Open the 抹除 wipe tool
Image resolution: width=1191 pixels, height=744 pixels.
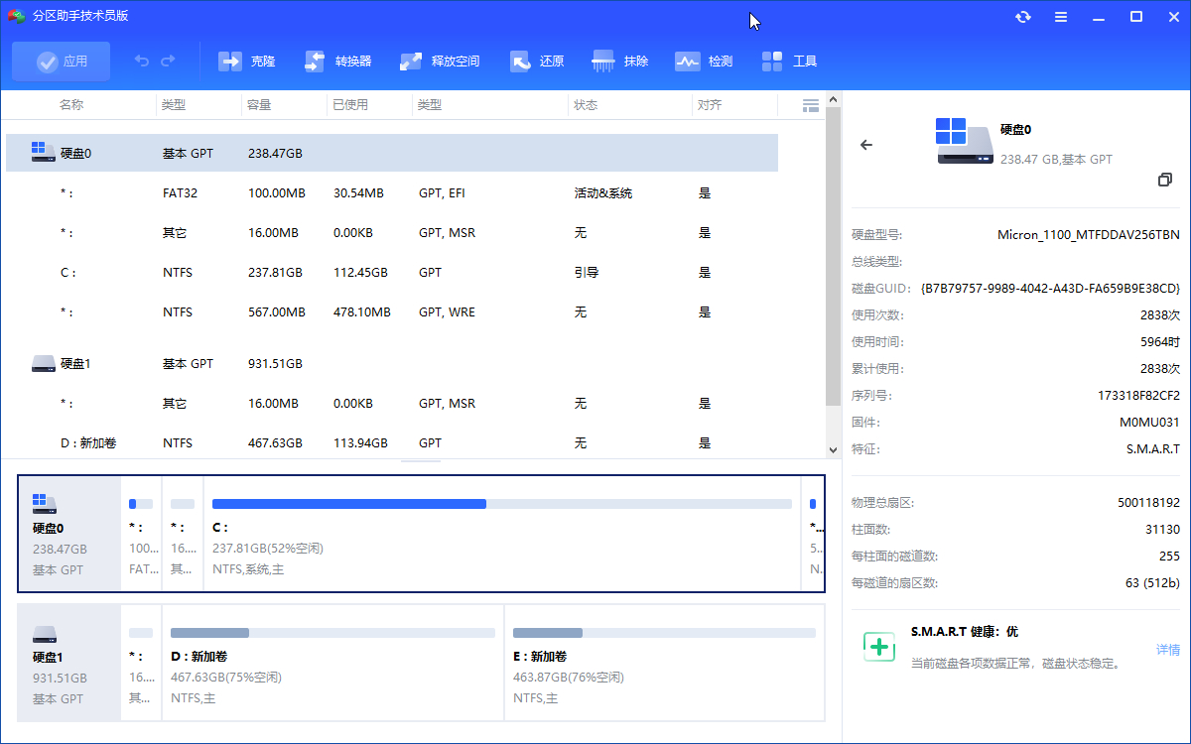[620, 62]
